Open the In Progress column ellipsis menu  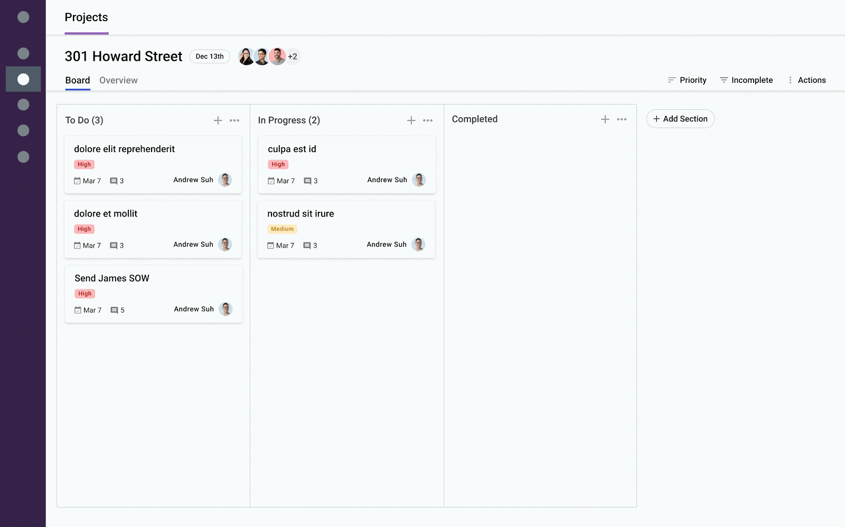[428, 120]
